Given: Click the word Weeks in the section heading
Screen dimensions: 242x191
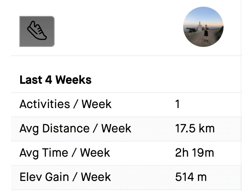Looking at the screenshot, I should pos(74,80).
